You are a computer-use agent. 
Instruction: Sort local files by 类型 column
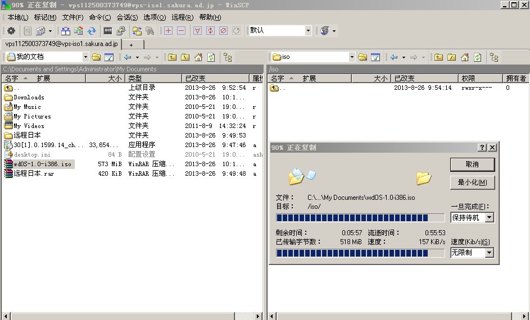(153, 78)
